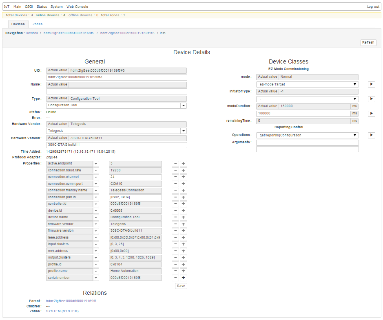Open the Web Console menu
383x320 pixels.
click(77, 7)
